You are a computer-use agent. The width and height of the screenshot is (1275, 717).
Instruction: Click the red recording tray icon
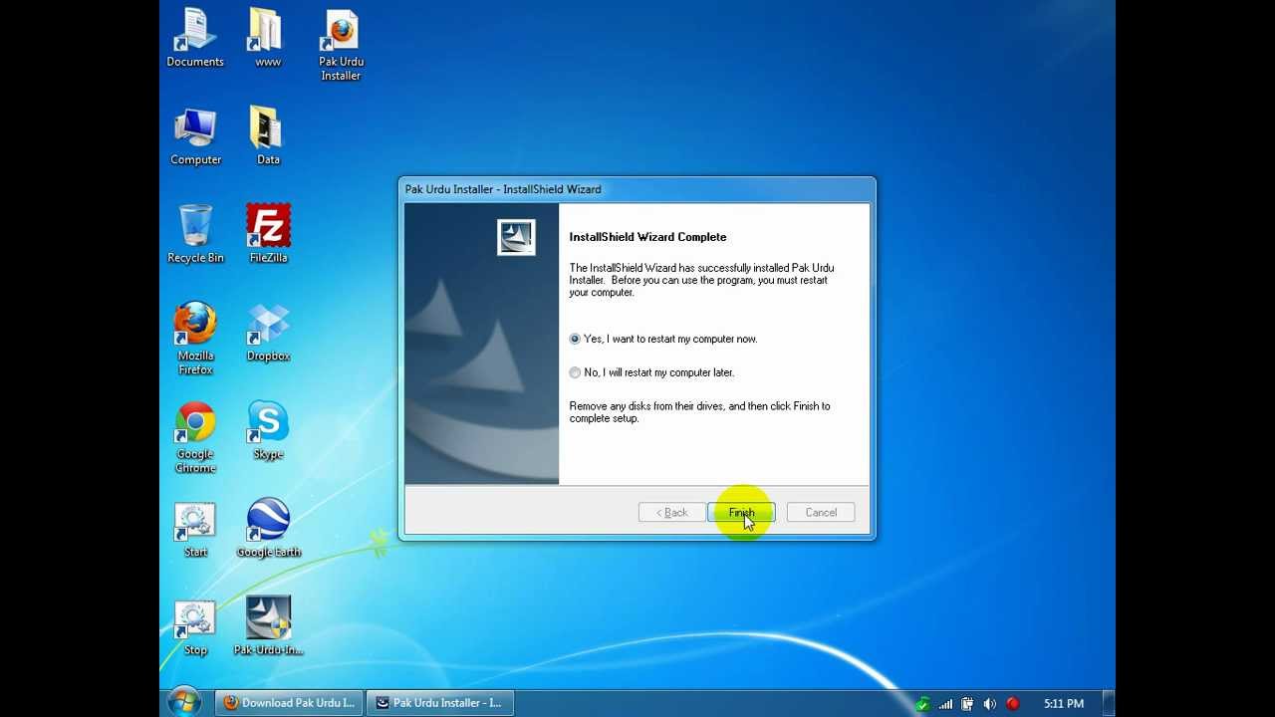1013,704
